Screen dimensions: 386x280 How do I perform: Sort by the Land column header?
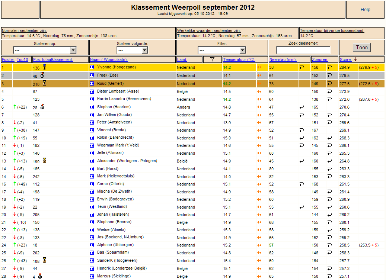click(182, 59)
